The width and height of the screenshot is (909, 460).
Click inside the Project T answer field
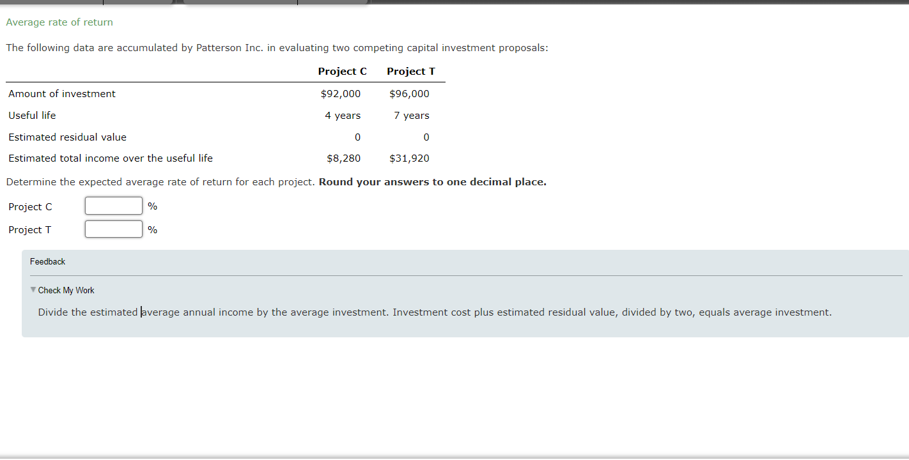[113, 229]
